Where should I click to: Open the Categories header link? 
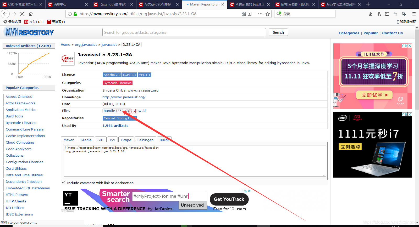349,33
